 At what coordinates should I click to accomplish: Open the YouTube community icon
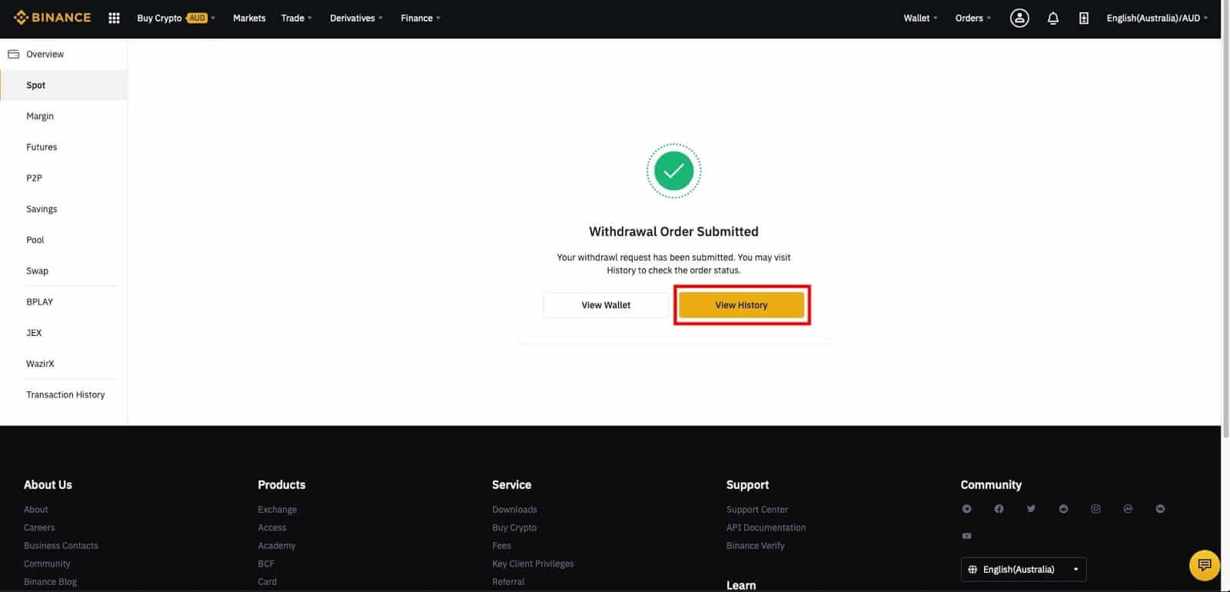pyautogui.click(x=966, y=536)
